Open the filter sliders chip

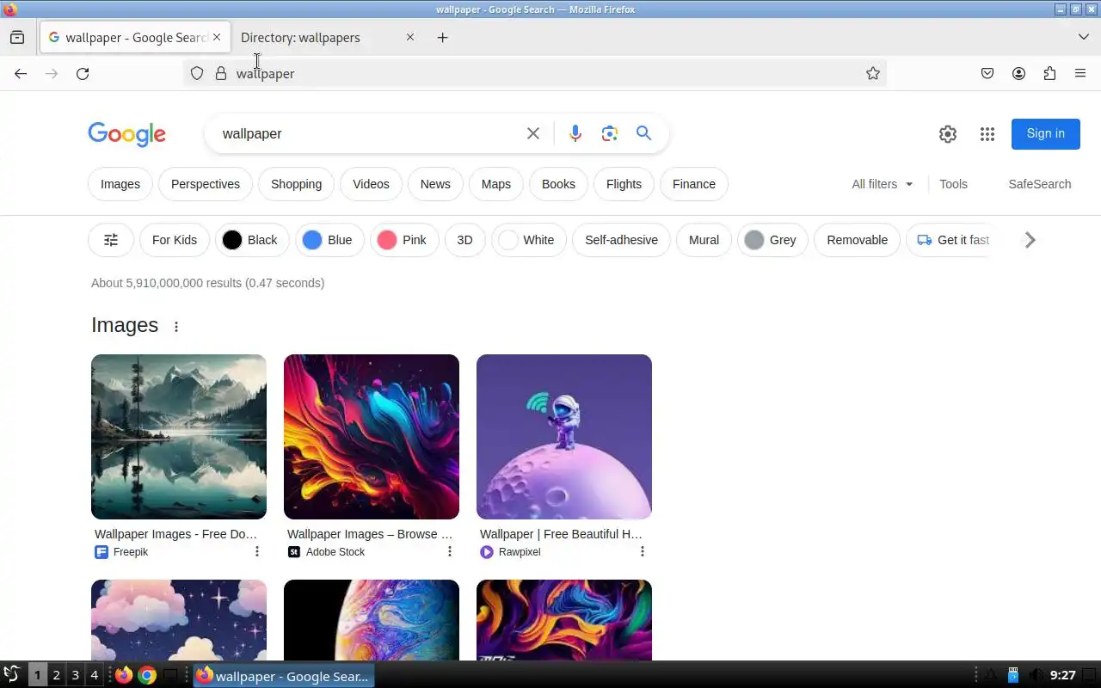(111, 240)
